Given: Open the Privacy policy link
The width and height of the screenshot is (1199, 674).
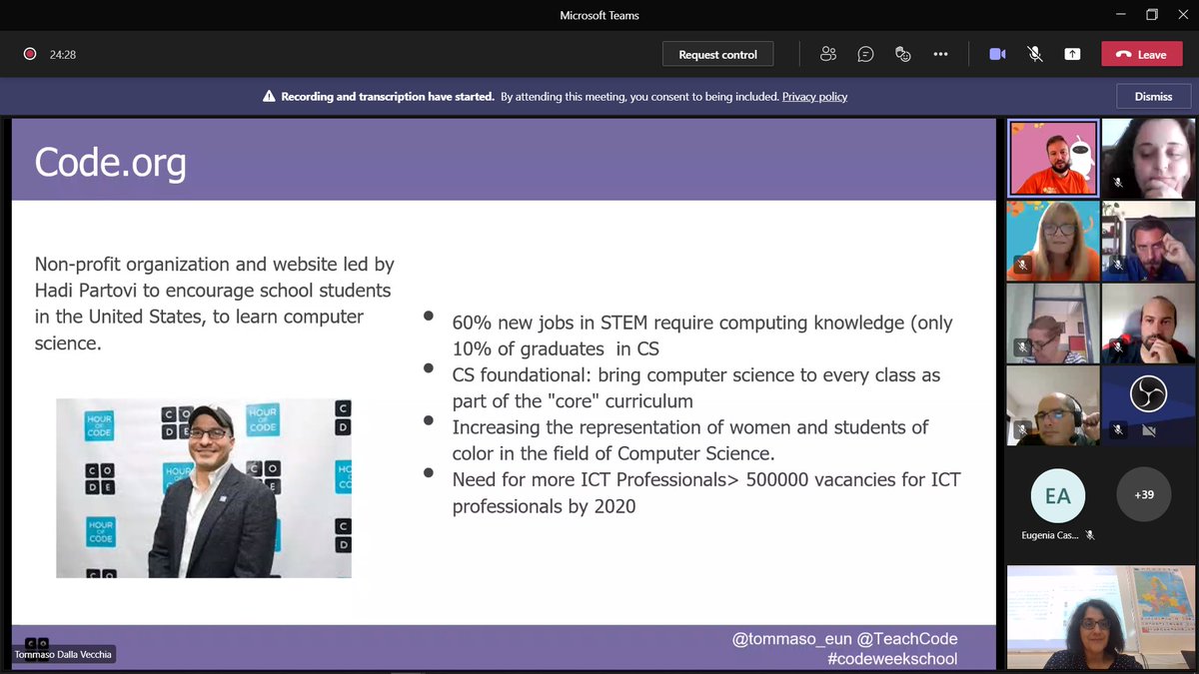Looking at the screenshot, I should pyautogui.click(x=814, y=97).
